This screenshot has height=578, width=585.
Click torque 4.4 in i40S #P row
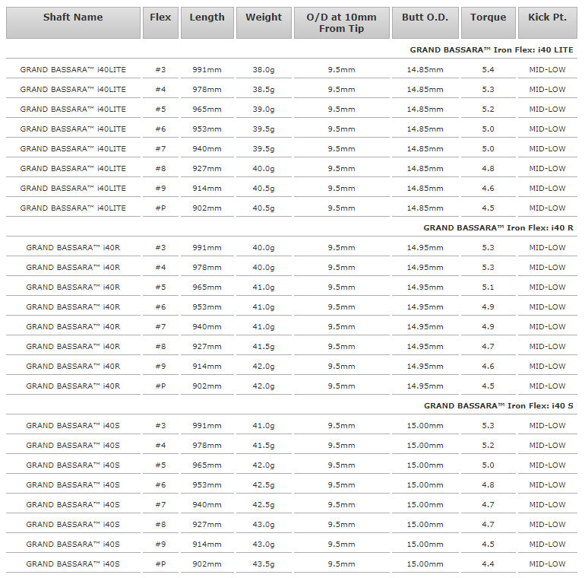[488, 564]
